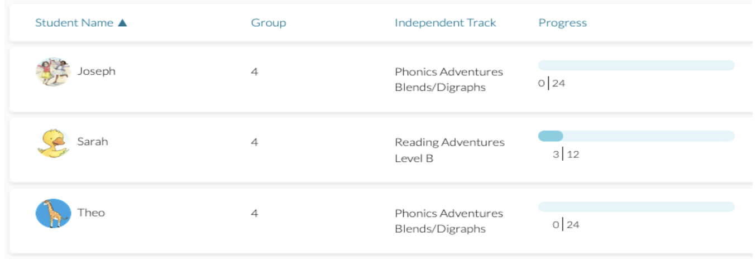Open student Sarah's name link

[x=93, y=142]
